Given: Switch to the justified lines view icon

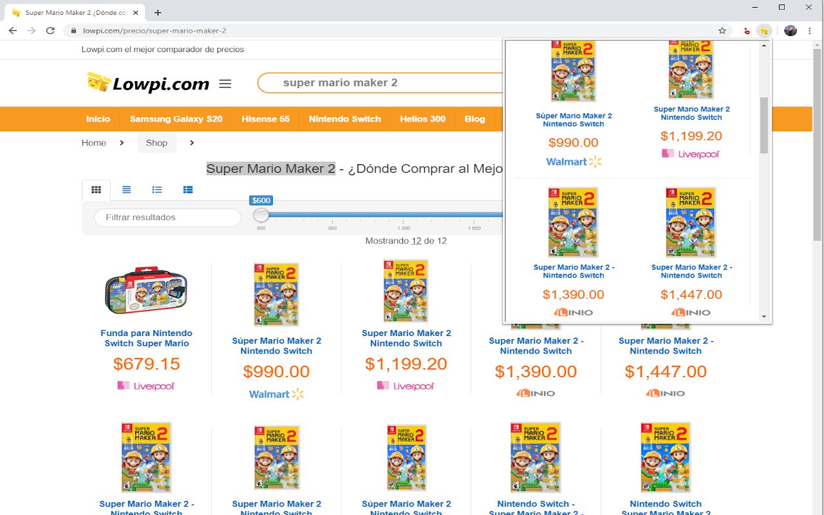Looking at the screenshot, I should pos(126,190).
